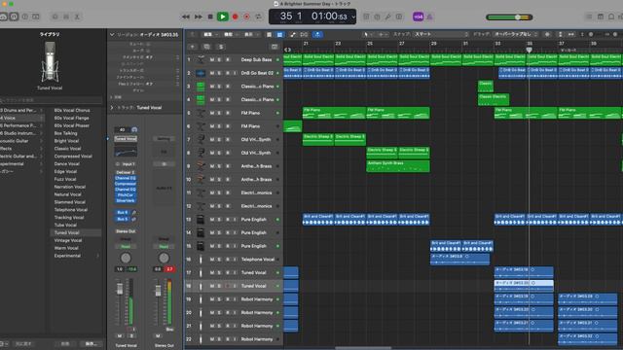Open the List Editors button at top right

tap(589, 17)
